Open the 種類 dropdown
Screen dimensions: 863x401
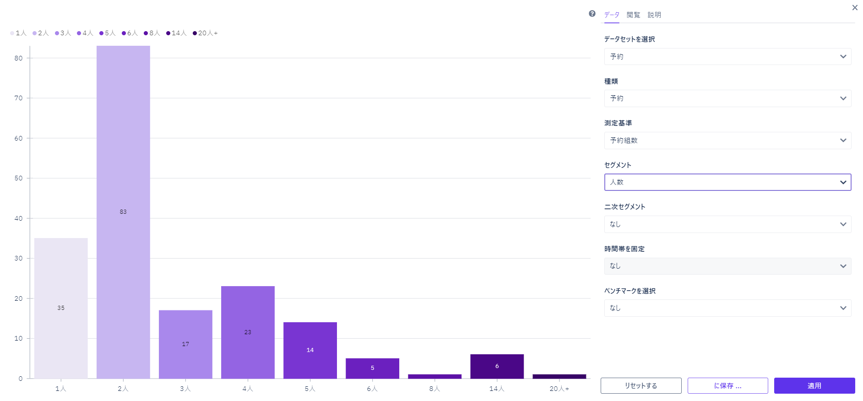pos(727,98)
